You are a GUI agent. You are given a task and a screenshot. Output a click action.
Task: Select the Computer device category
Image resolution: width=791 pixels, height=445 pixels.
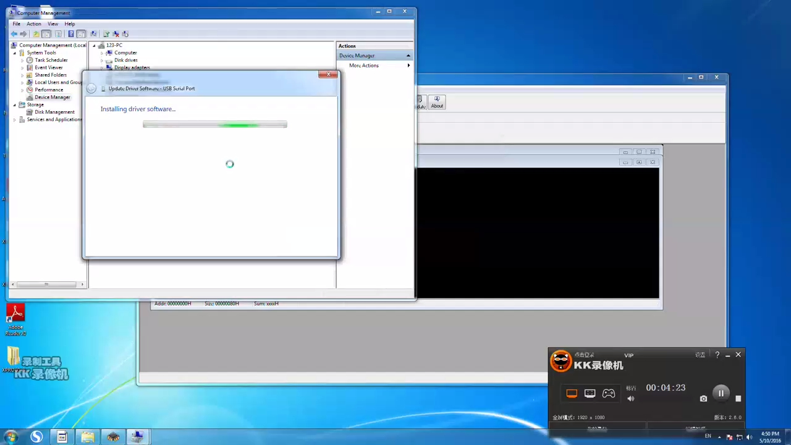point(125,53)
